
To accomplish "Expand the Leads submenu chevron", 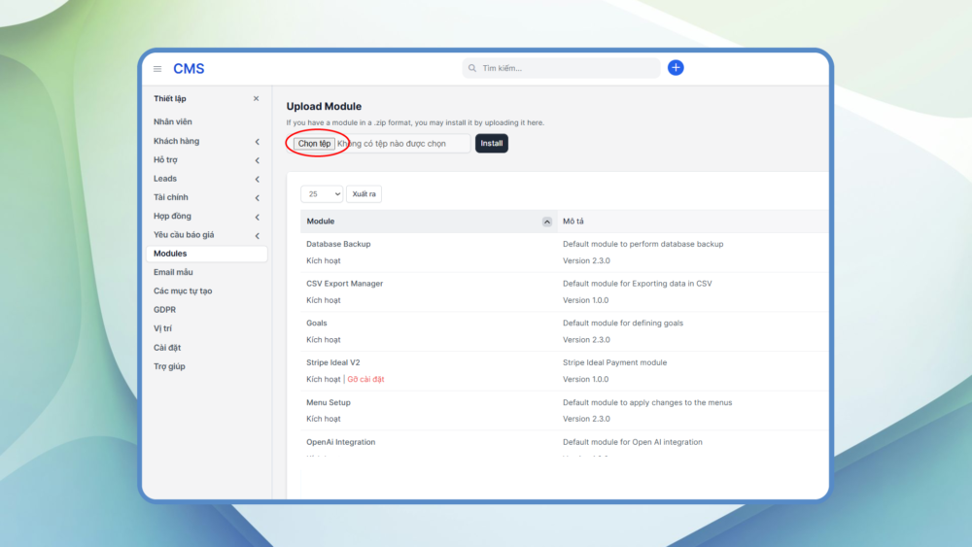I will pos(258,179).
